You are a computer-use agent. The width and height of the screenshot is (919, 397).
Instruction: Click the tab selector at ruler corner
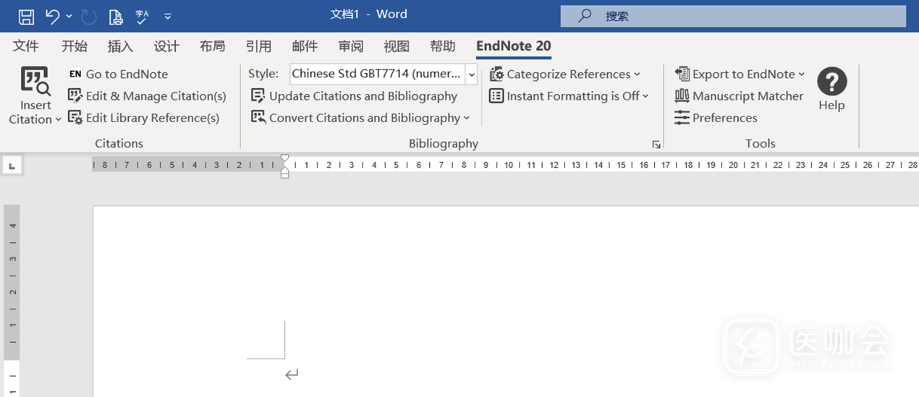[12, 166]
